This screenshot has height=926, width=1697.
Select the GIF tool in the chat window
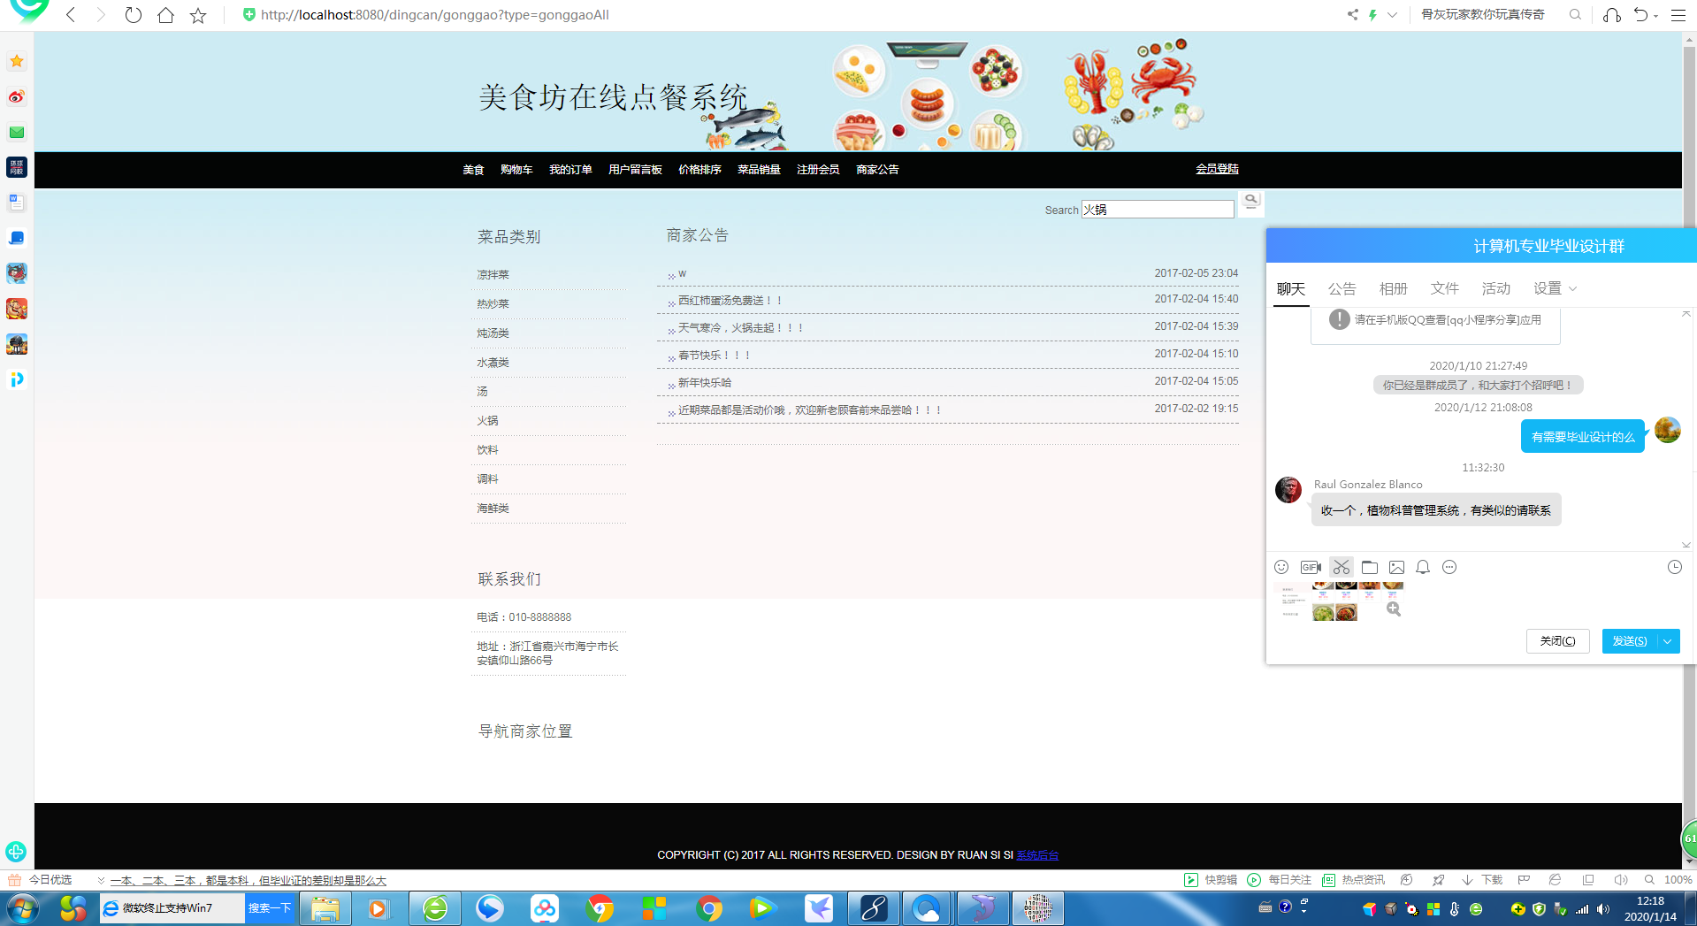(1311, 567)
